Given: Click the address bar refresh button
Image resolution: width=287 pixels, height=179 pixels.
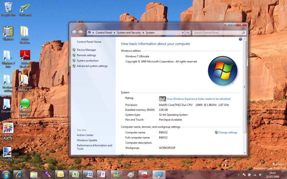Looking at the screenshot, I should (x=188, y=33).
